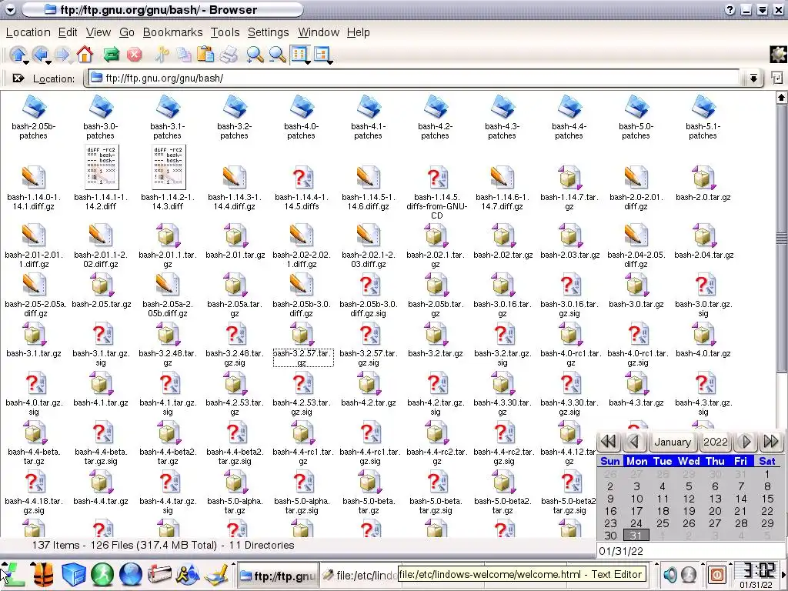788x591 pixels.
Task: Open the Settings menu
Action: pos(268,32)
